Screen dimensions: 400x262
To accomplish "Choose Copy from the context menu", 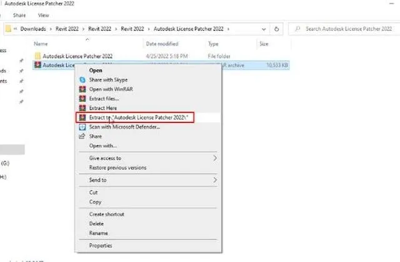I will [95, 202].
